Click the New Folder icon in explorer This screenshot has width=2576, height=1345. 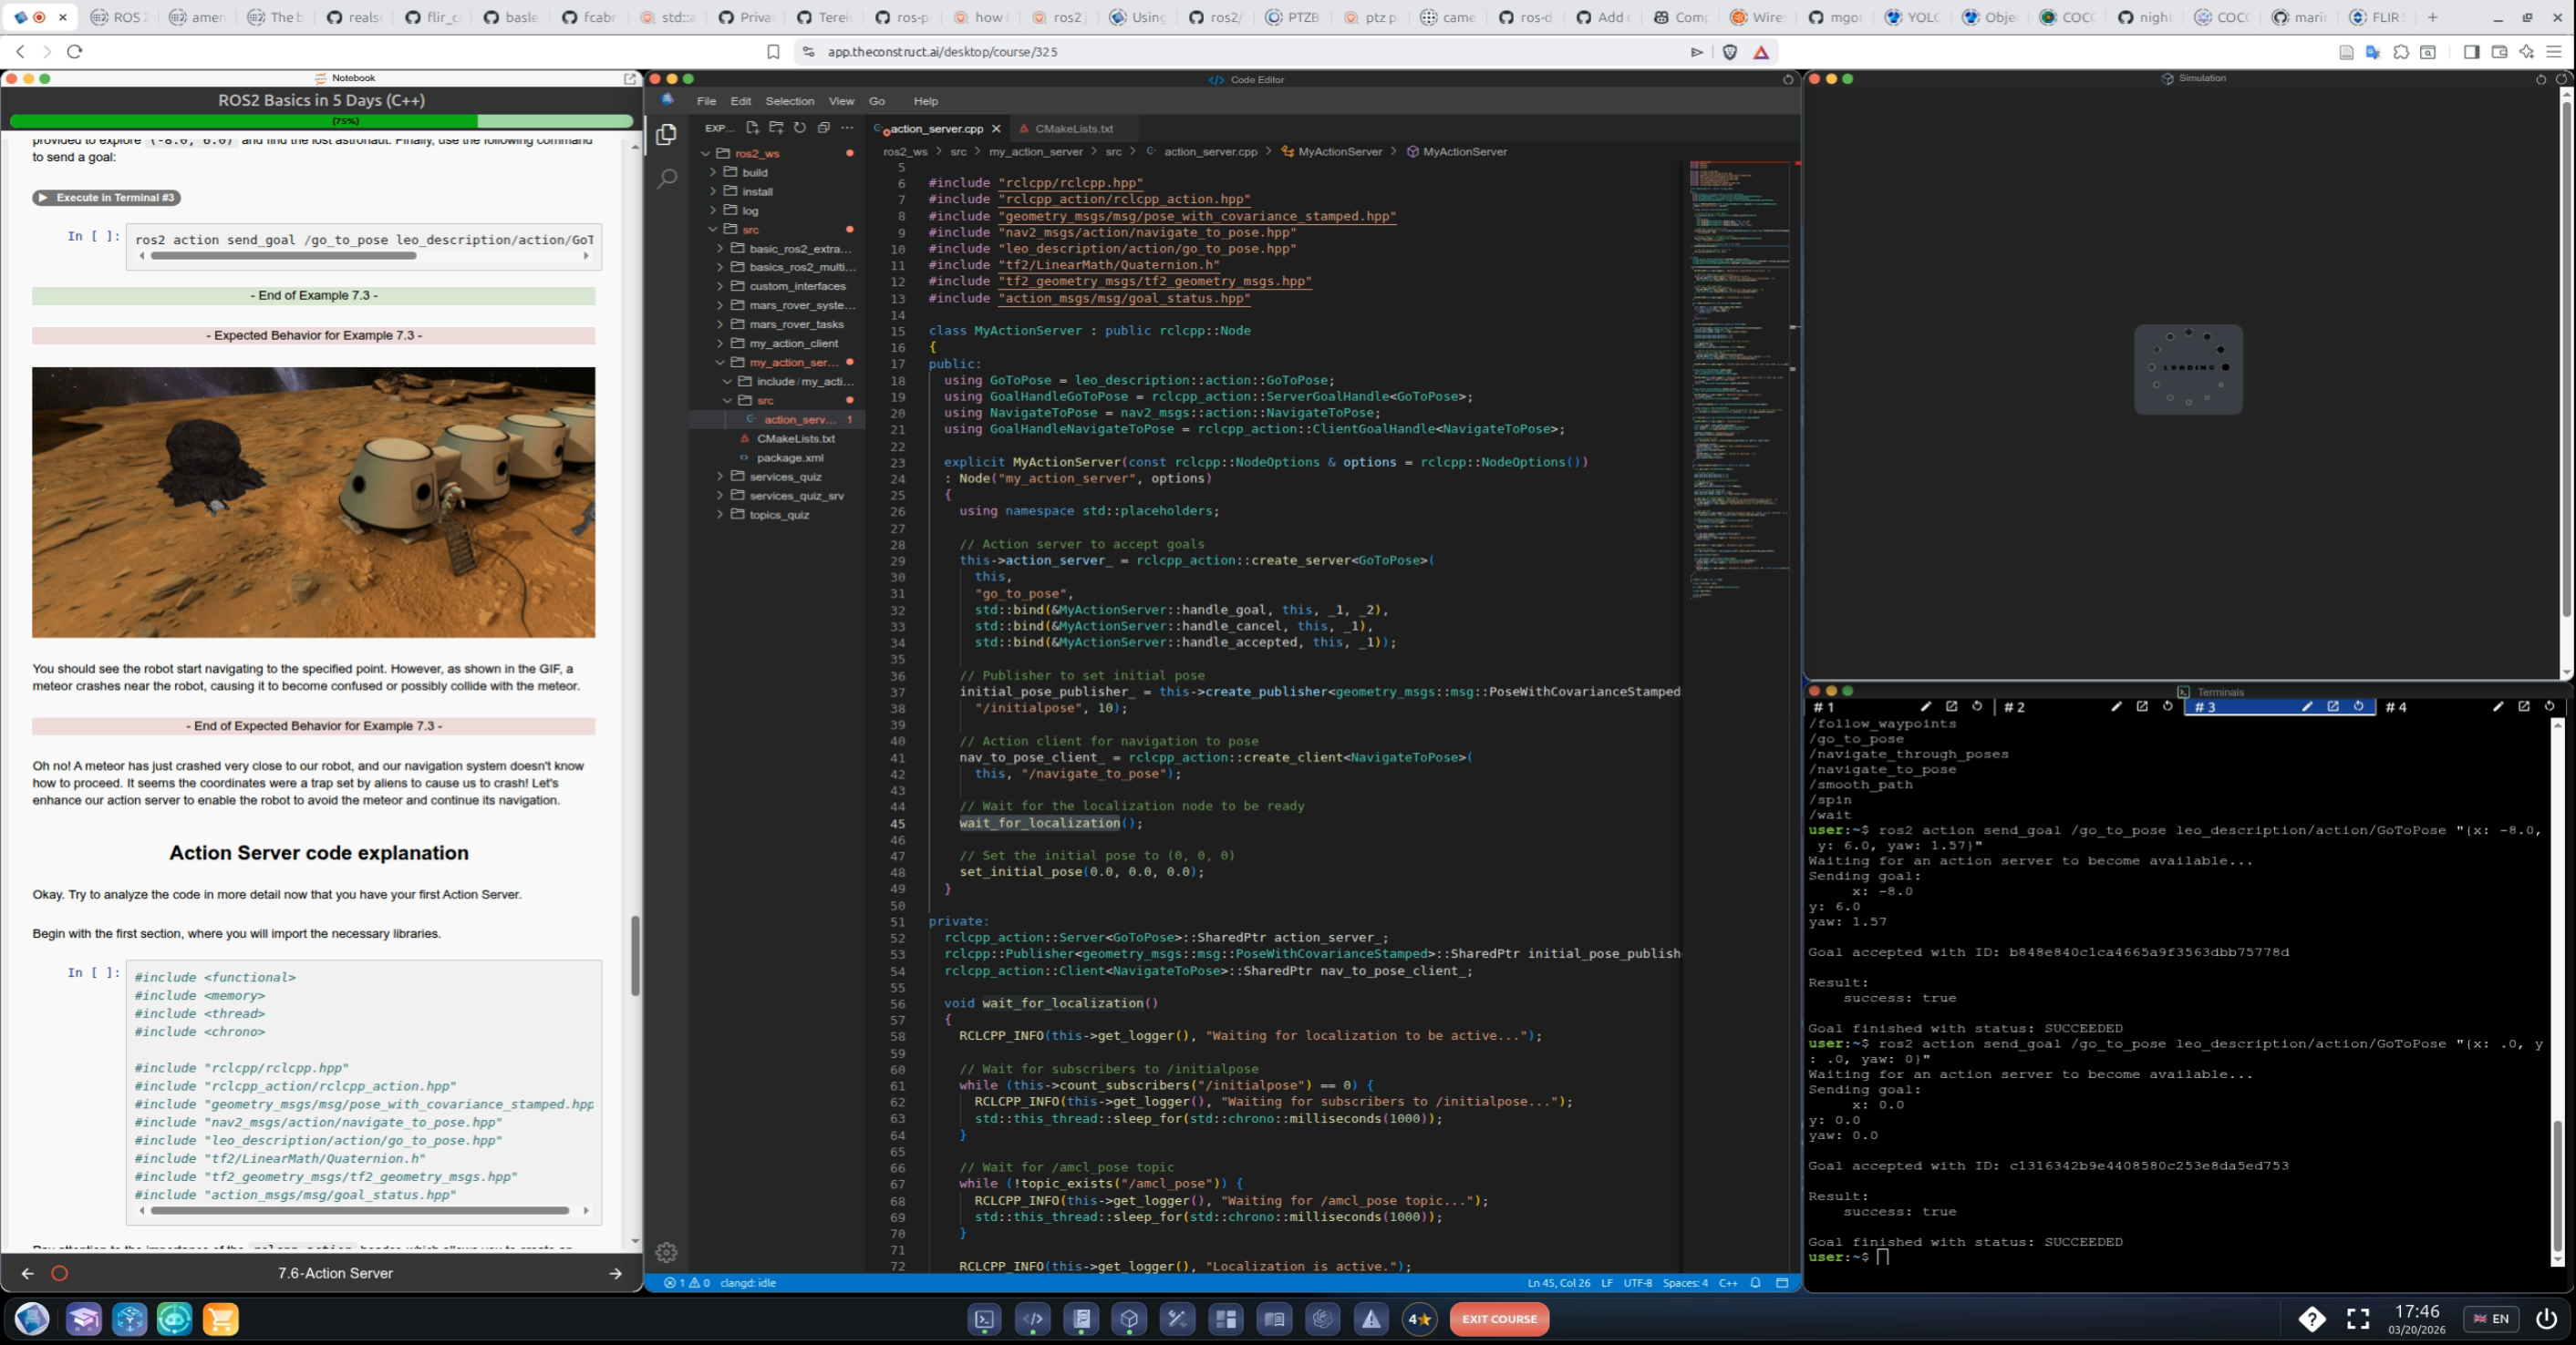pos(776,128)
